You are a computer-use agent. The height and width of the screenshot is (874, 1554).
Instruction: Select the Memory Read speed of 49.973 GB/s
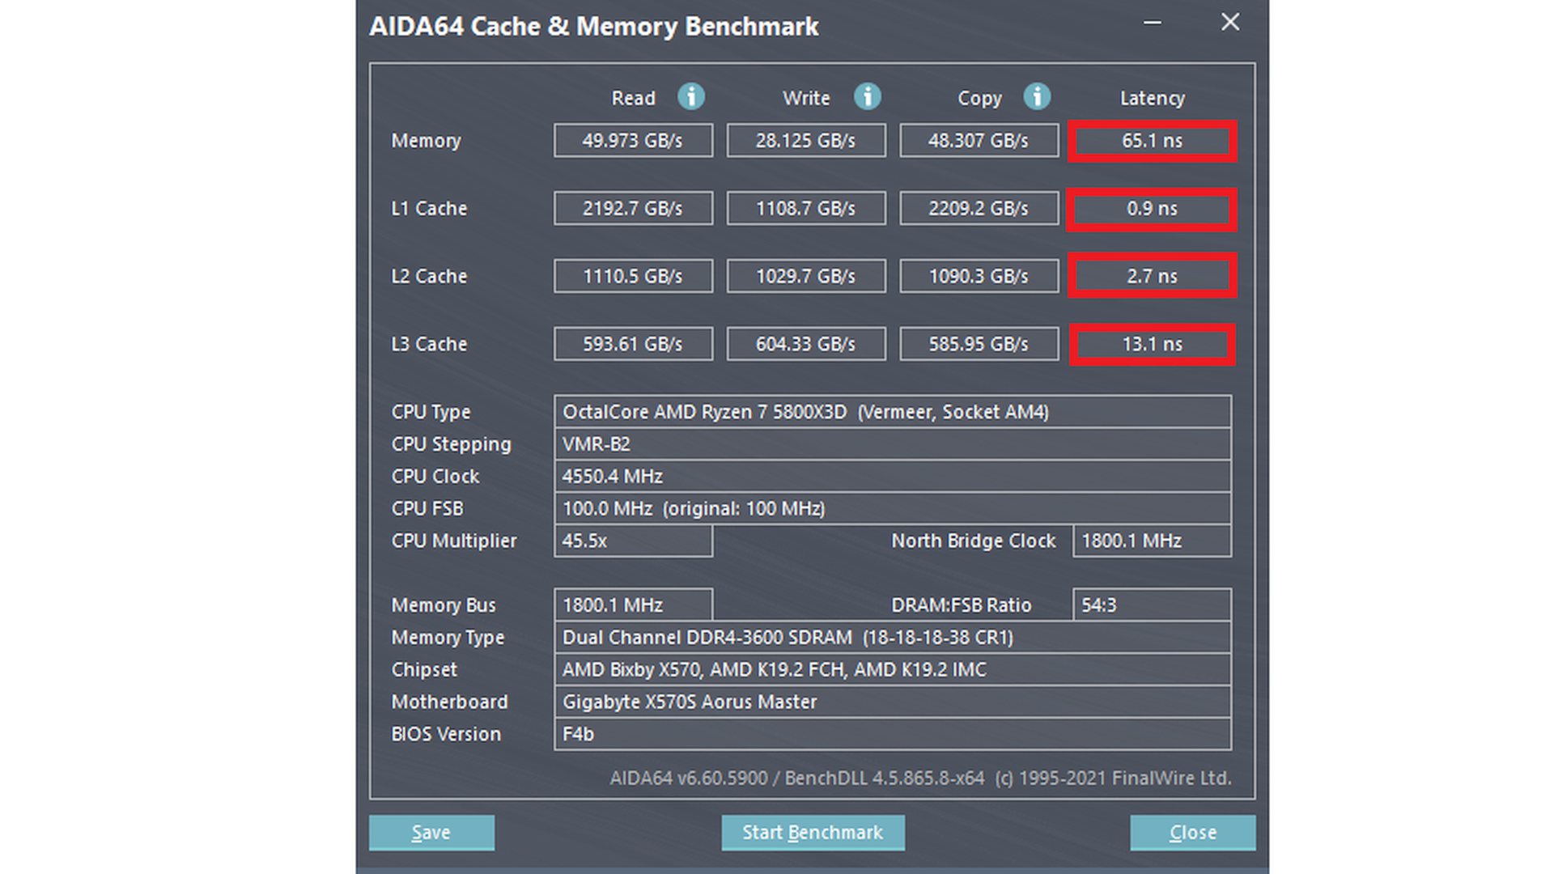(x=633, y=140)
